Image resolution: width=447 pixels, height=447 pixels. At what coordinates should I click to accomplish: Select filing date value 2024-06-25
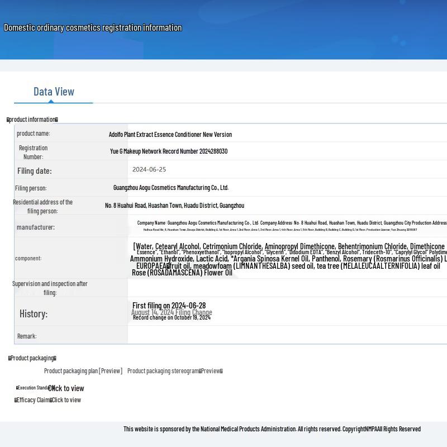(x=149, y=169)
